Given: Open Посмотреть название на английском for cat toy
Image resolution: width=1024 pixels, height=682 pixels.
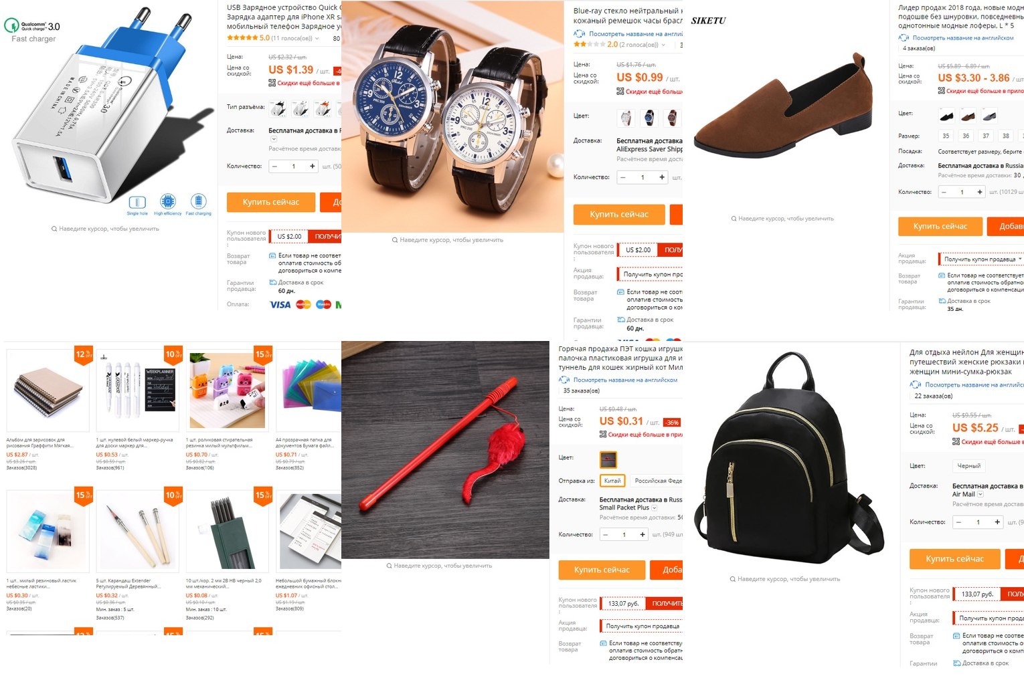Looking at the screenshot, I should click(625, 380).
